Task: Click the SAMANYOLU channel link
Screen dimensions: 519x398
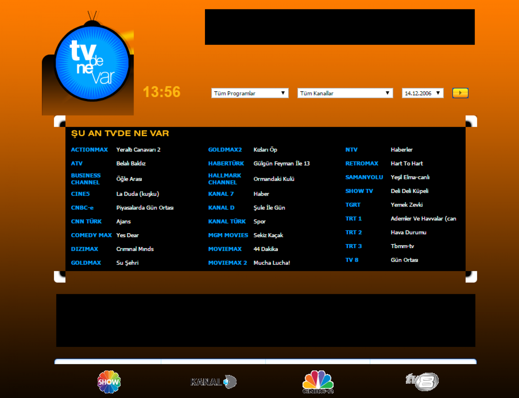Action: 364,177
